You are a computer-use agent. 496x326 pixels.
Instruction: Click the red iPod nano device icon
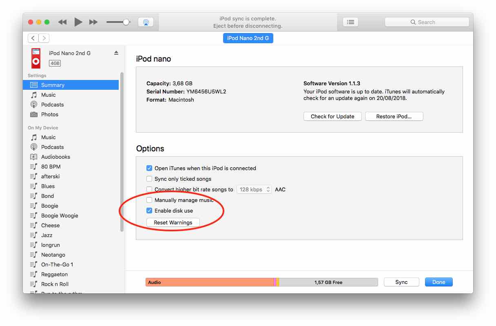36,58
